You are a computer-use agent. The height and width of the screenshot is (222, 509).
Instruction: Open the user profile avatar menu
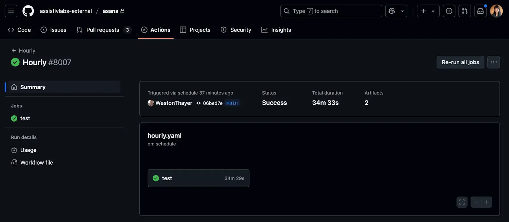click(496, 11)
